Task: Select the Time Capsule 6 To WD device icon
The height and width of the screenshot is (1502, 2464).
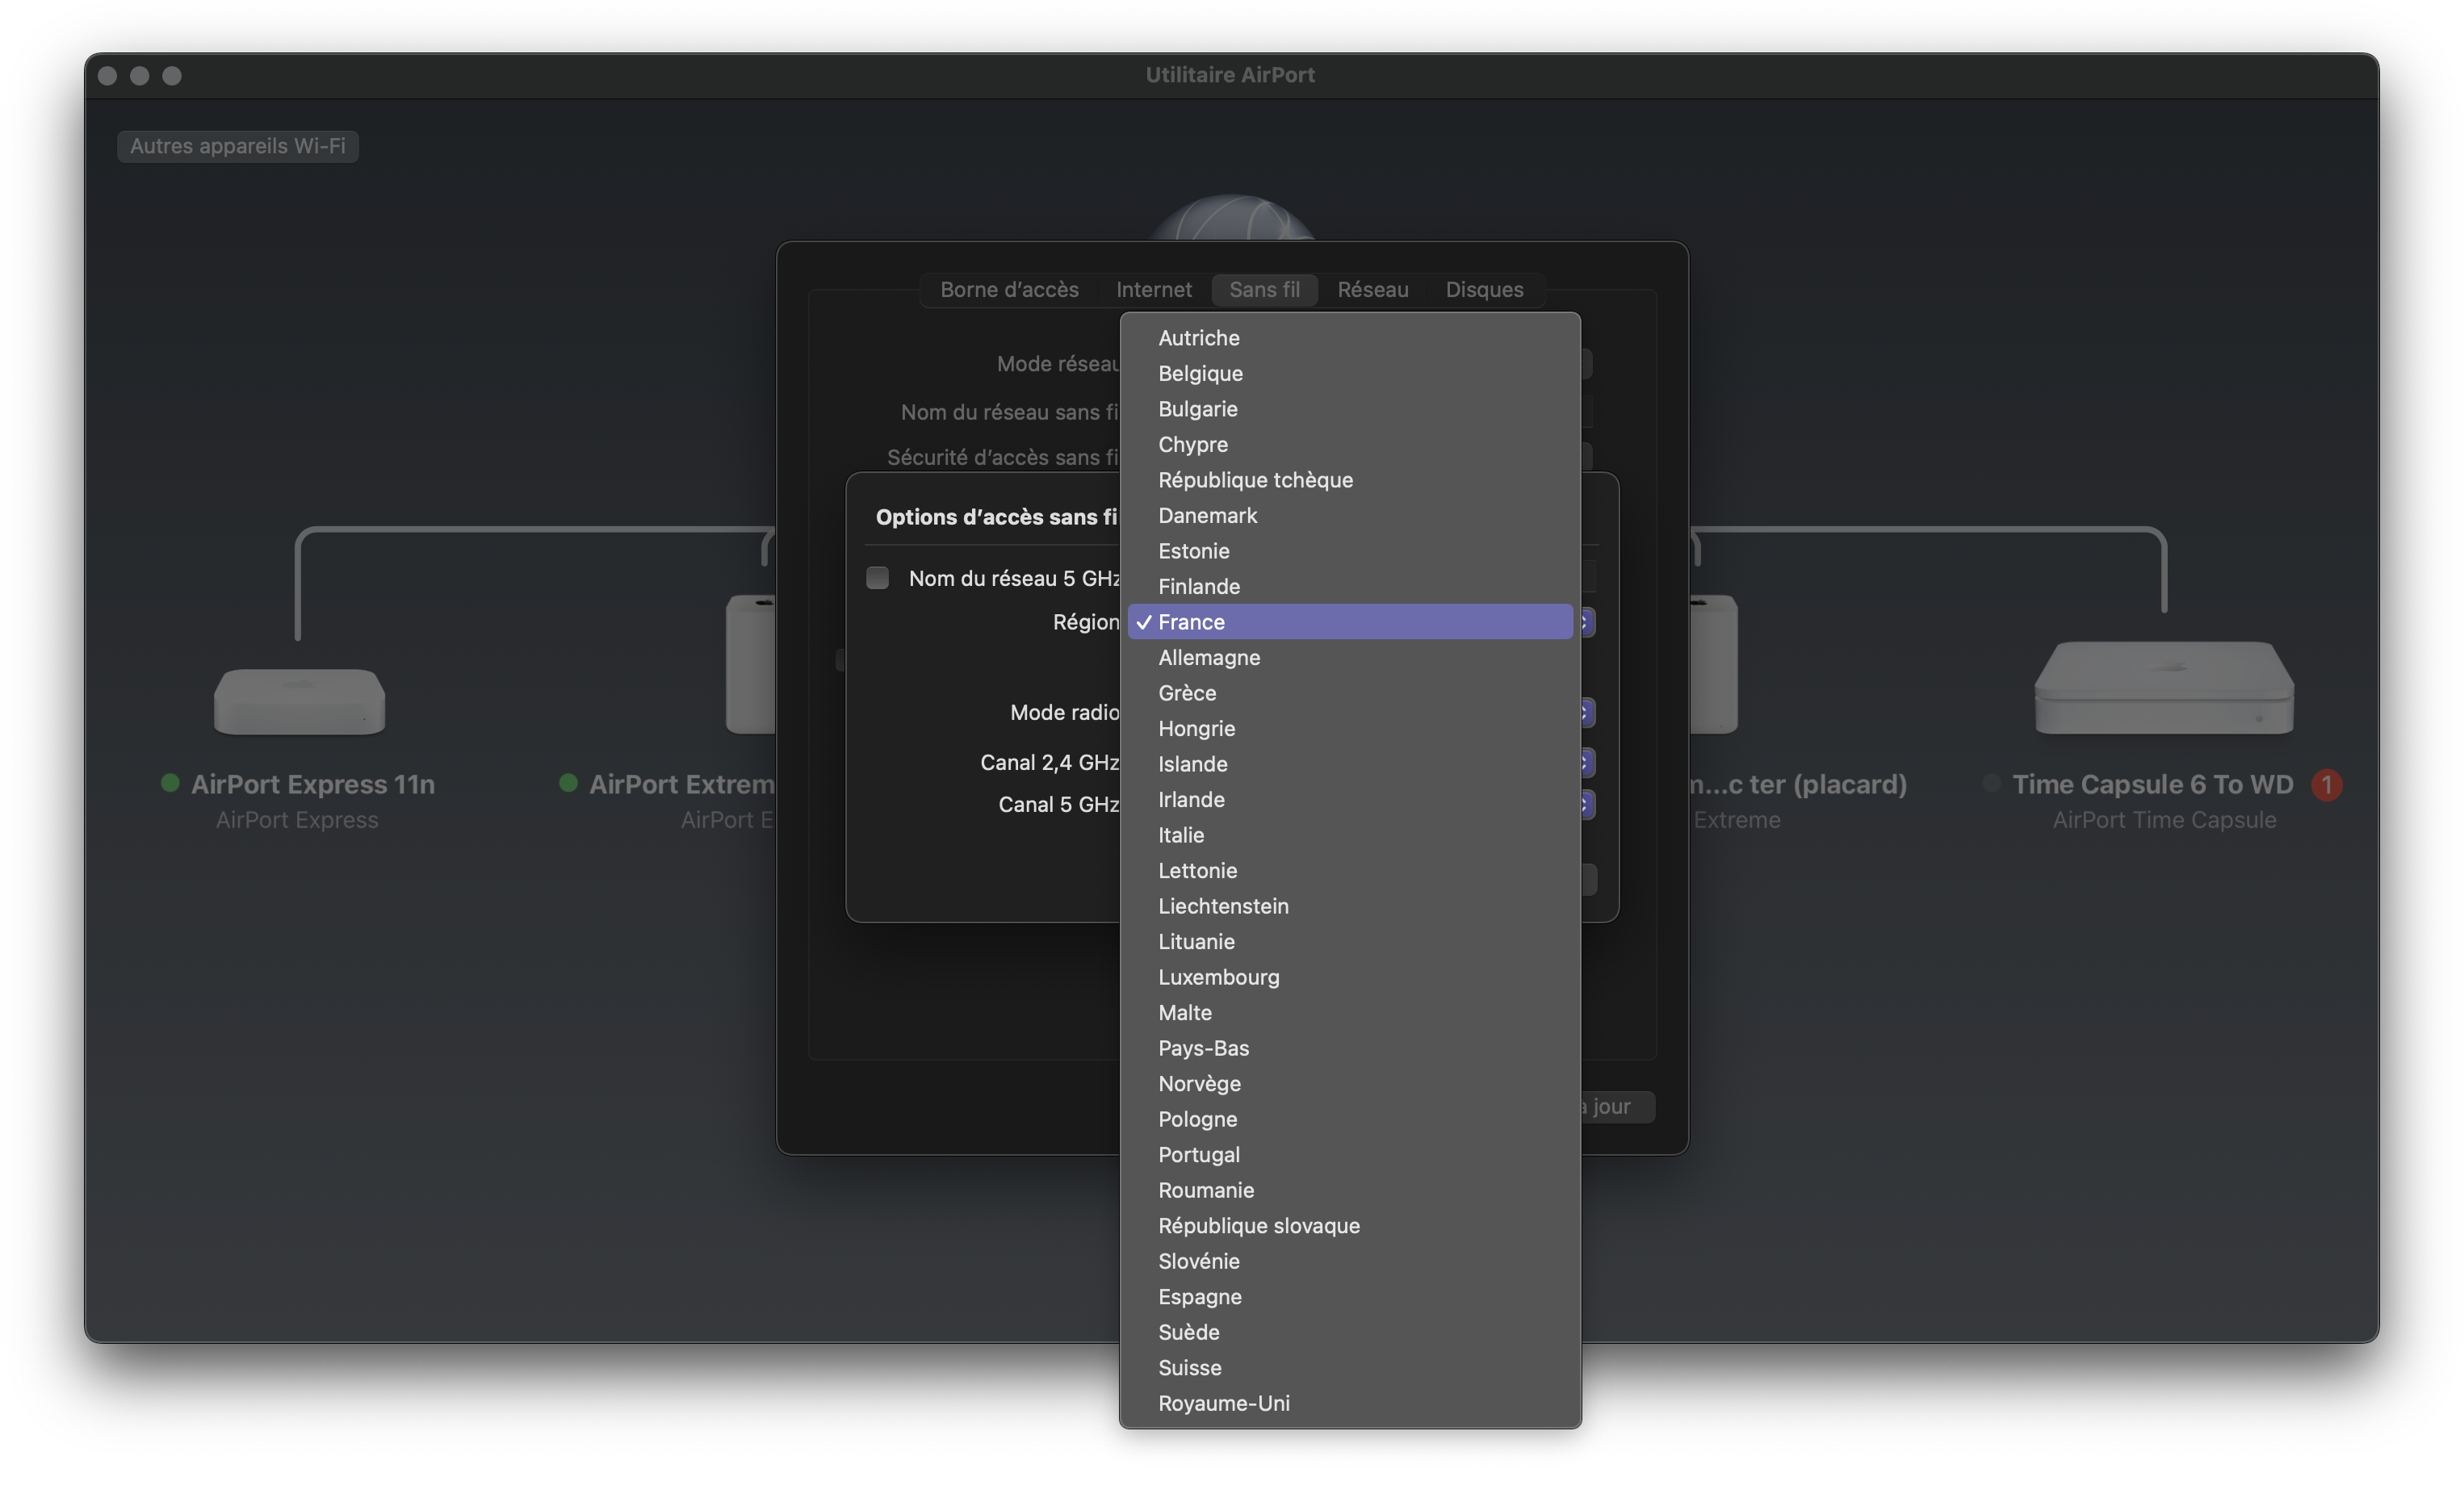Action: coord(2164,687)
